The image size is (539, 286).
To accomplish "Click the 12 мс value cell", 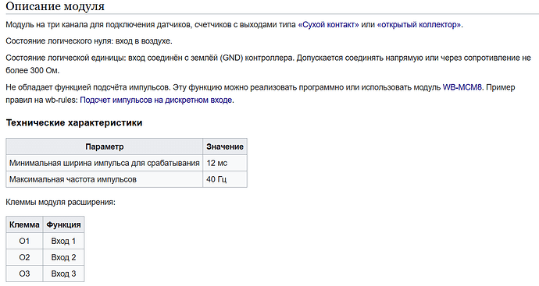I will pos(225,163).
